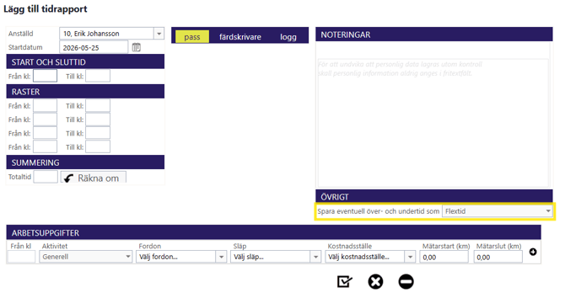
Task: Click second Raster Från kl field
Action: point(45,120)
